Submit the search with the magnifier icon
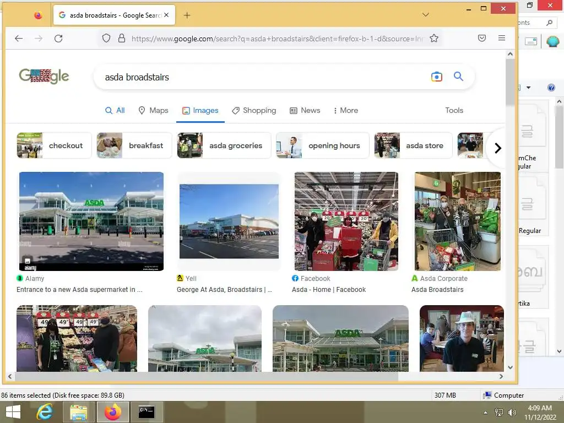This screenshot has height=423, width=564. tap(458, 76)
